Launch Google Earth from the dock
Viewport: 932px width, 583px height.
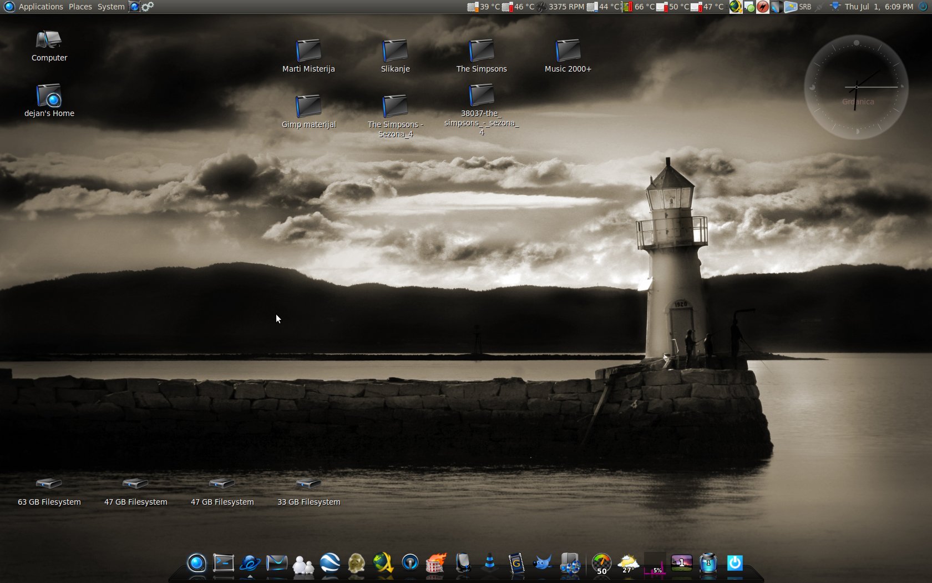pyautogui.click(x=330, y=563)
